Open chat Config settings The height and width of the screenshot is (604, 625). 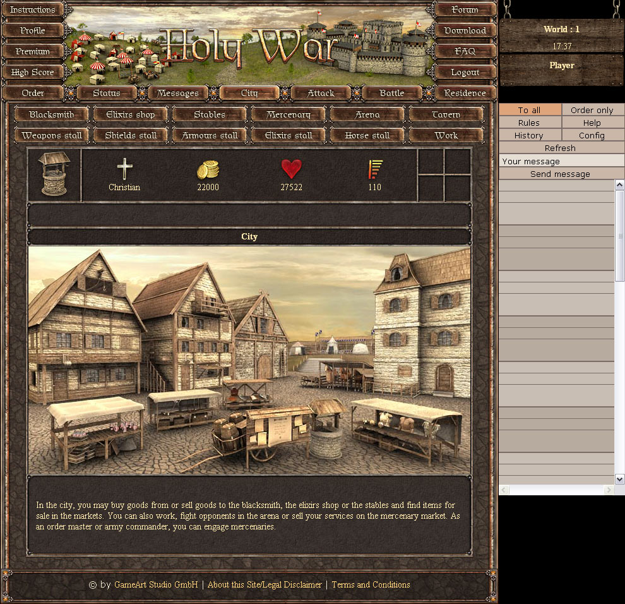pyautogui.click(x=592, y=135)
